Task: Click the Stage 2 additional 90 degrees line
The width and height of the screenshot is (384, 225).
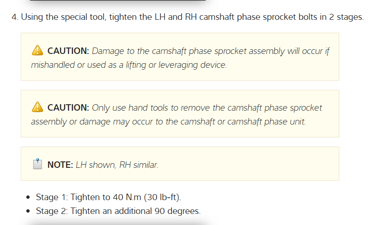Action: 118,211
